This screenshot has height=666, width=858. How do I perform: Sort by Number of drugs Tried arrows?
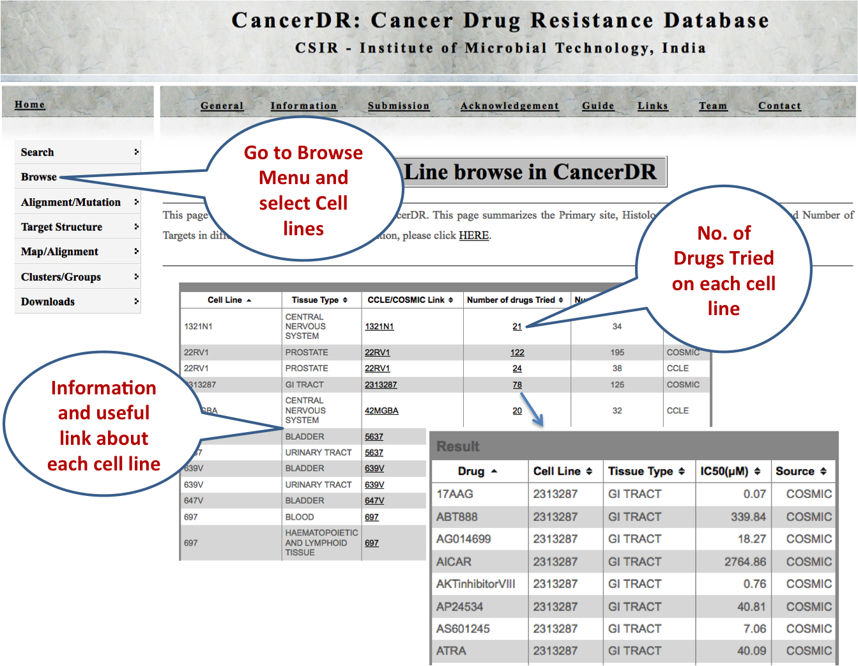pos(561,300)
